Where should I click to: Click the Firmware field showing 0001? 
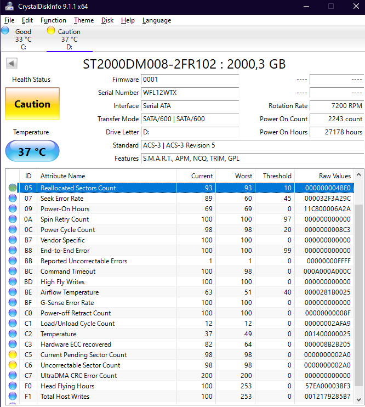click(190, 80)
